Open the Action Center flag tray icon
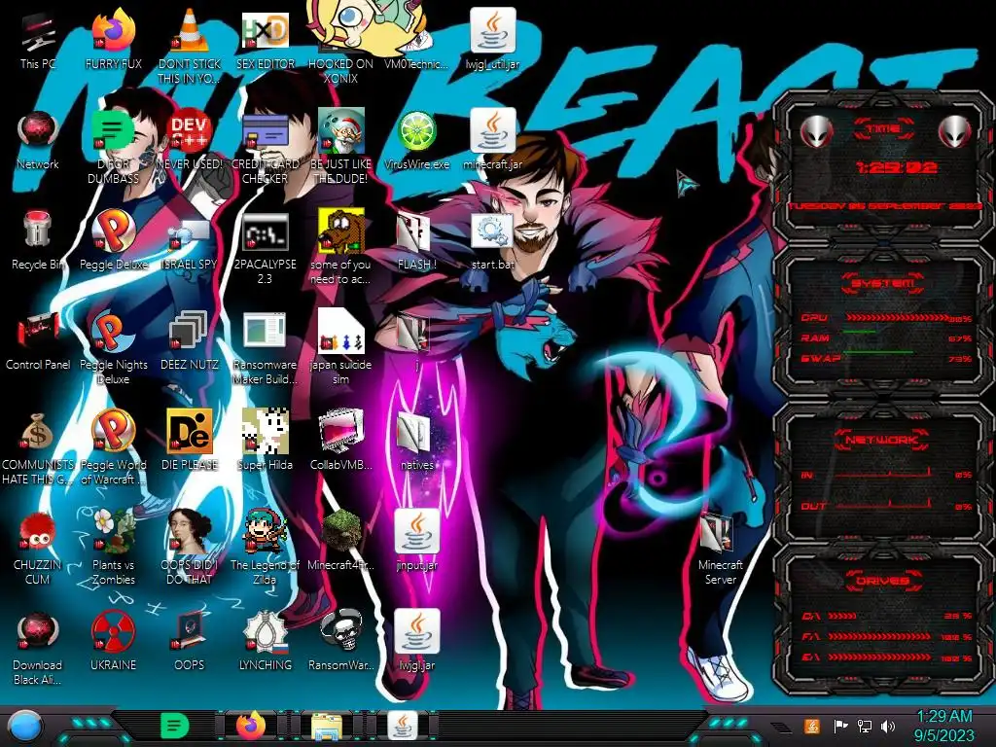This screenshot has width=996, height=747. tap(840, 726)
